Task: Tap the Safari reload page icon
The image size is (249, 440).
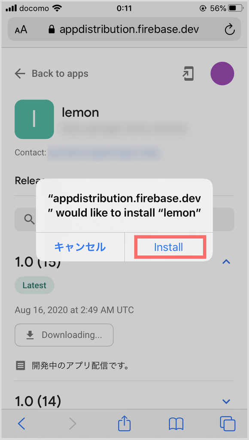Action: [x=230, y=30]
